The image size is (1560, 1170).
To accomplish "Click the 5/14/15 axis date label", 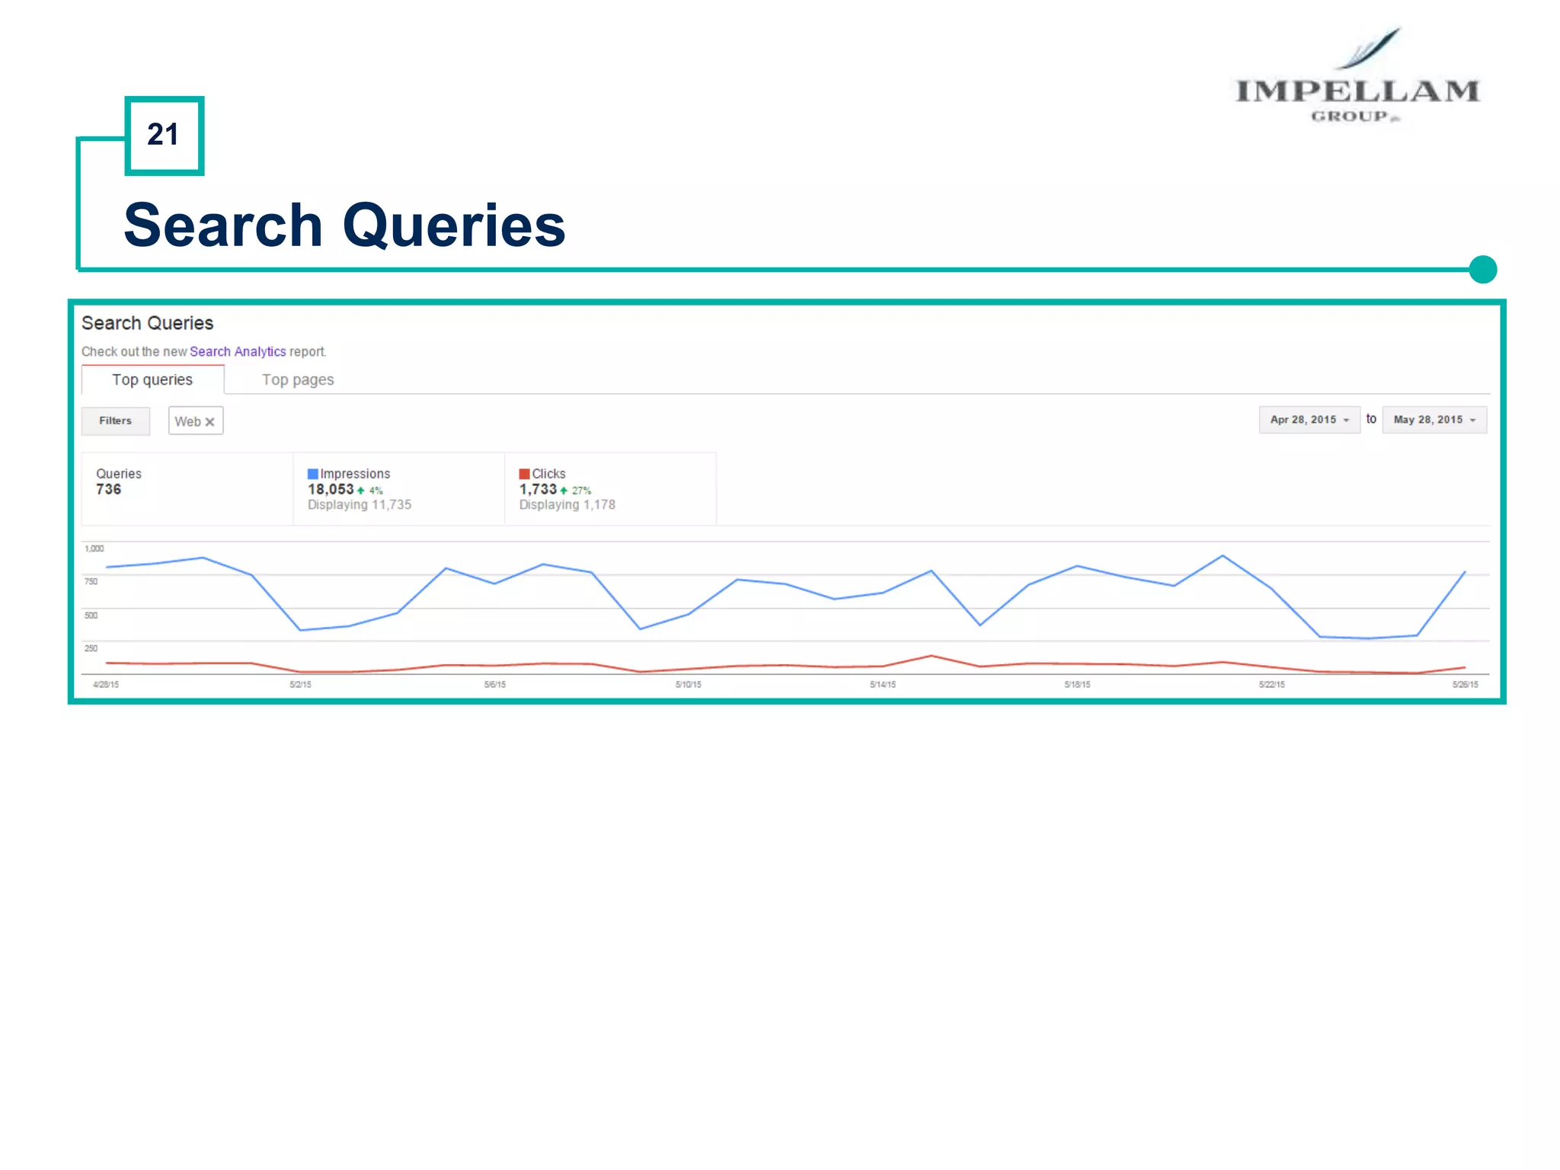I will point(883,685).
